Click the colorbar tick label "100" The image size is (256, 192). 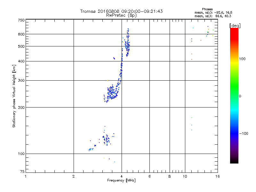242,59
